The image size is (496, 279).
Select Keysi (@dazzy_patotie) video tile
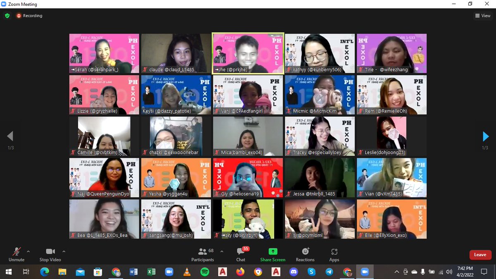[x=176, y=95]
